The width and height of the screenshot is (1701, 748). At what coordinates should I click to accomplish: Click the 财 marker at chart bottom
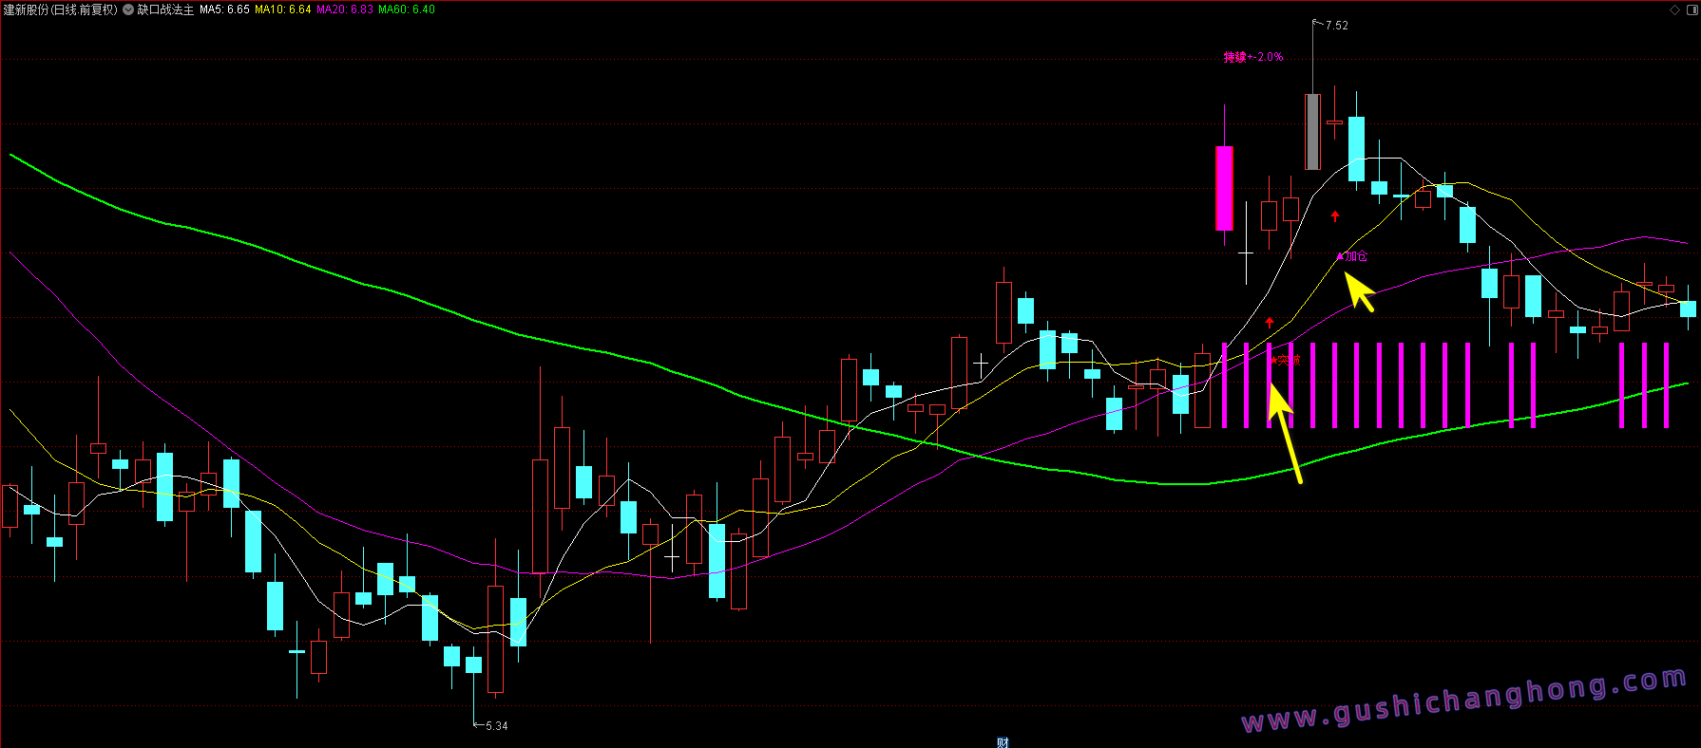1003,742
